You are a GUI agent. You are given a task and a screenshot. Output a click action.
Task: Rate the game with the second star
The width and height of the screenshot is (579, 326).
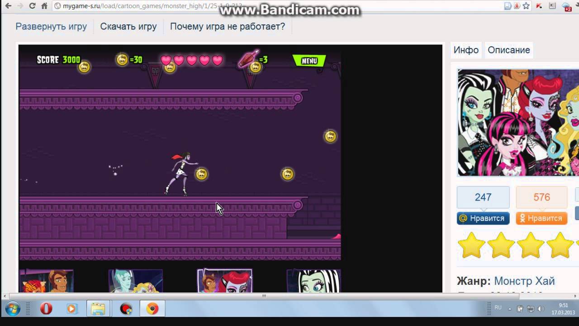[x=501, y=245]
